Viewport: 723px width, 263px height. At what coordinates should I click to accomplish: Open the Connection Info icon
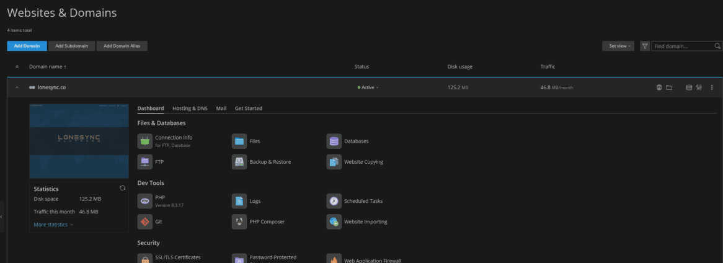pos(144,141)
